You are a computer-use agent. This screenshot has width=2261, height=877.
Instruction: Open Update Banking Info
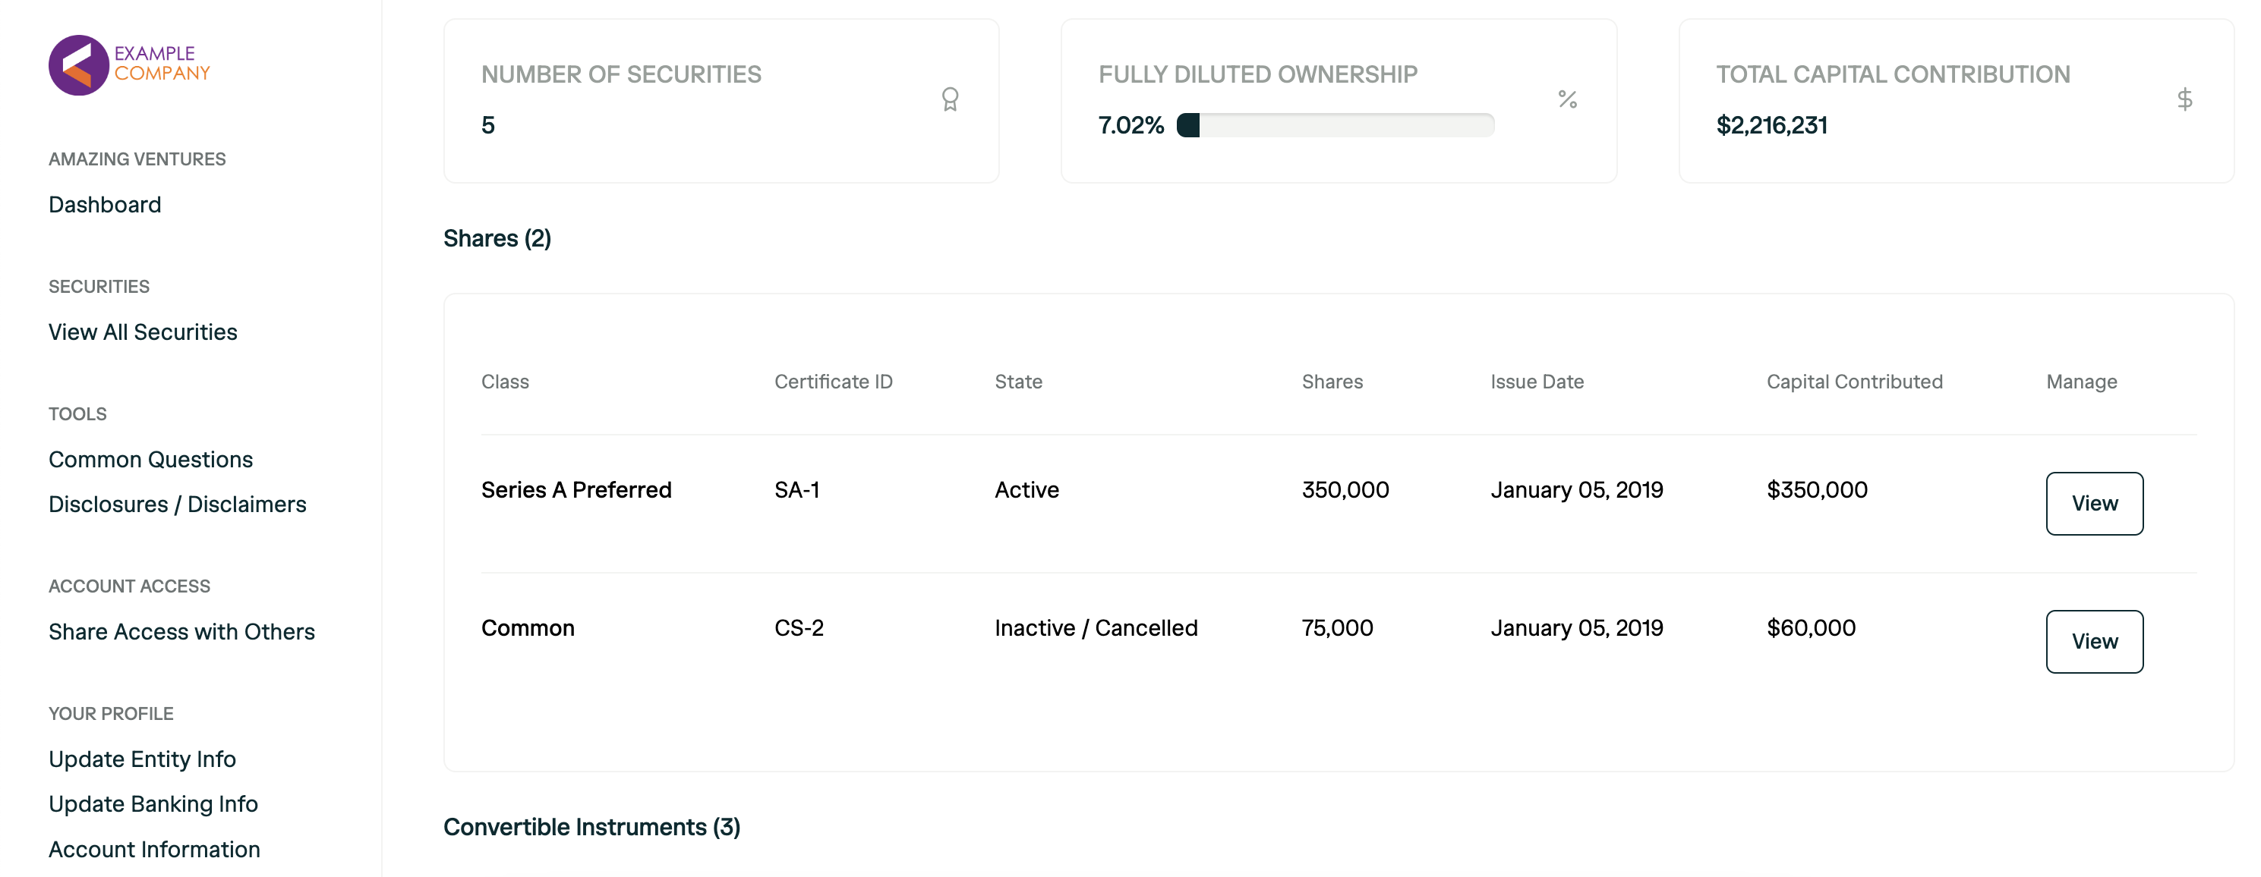[x=153, y=803]
